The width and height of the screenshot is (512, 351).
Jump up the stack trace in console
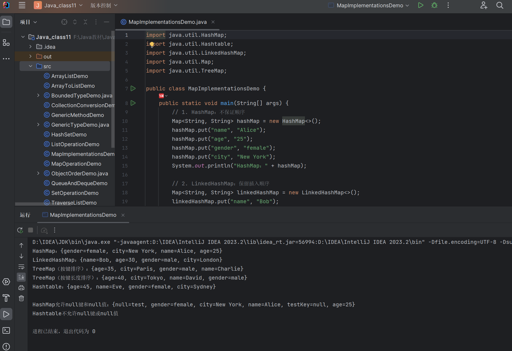click(21, 245)
